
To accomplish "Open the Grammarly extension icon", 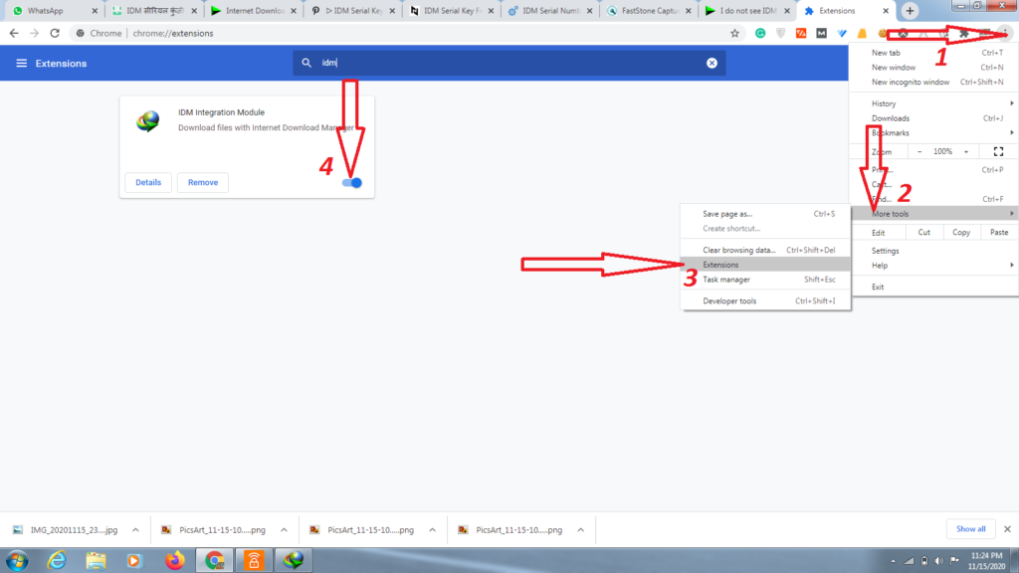I will point(759,33).
